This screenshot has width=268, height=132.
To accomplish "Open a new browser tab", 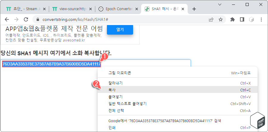I will [194, 9].
